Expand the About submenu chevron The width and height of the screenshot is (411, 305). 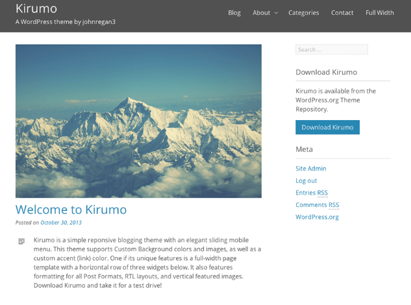click(276, 13)
